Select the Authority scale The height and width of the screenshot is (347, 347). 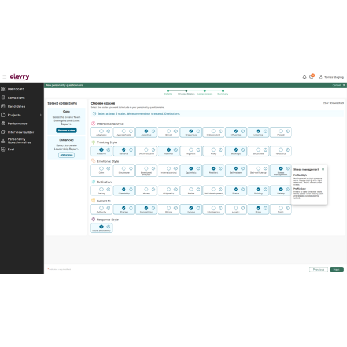pyautogui.click(x=101, y=208)
